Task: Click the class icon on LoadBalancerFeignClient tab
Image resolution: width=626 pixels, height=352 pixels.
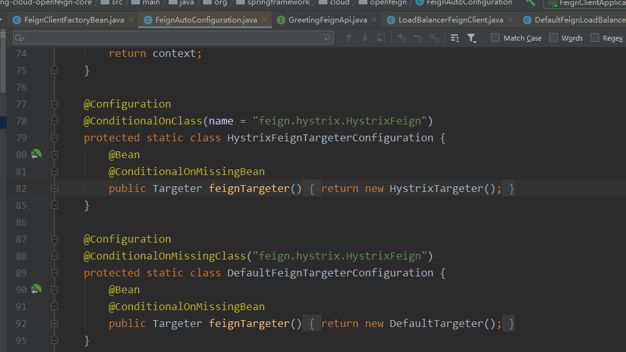Action: (391, 20)
